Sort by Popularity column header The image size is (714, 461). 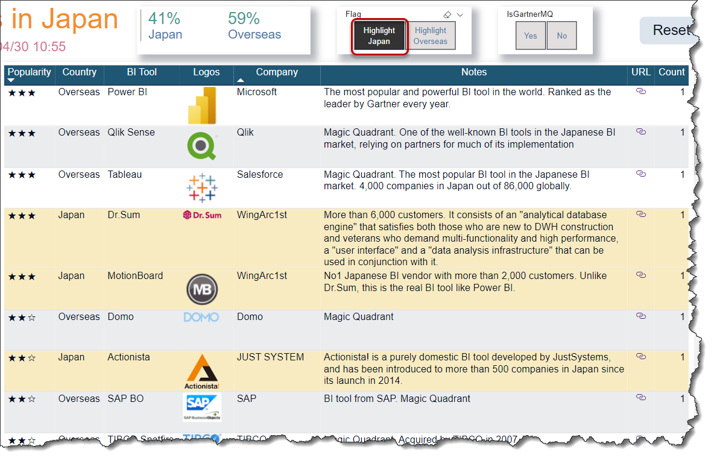tap(30, 75)
